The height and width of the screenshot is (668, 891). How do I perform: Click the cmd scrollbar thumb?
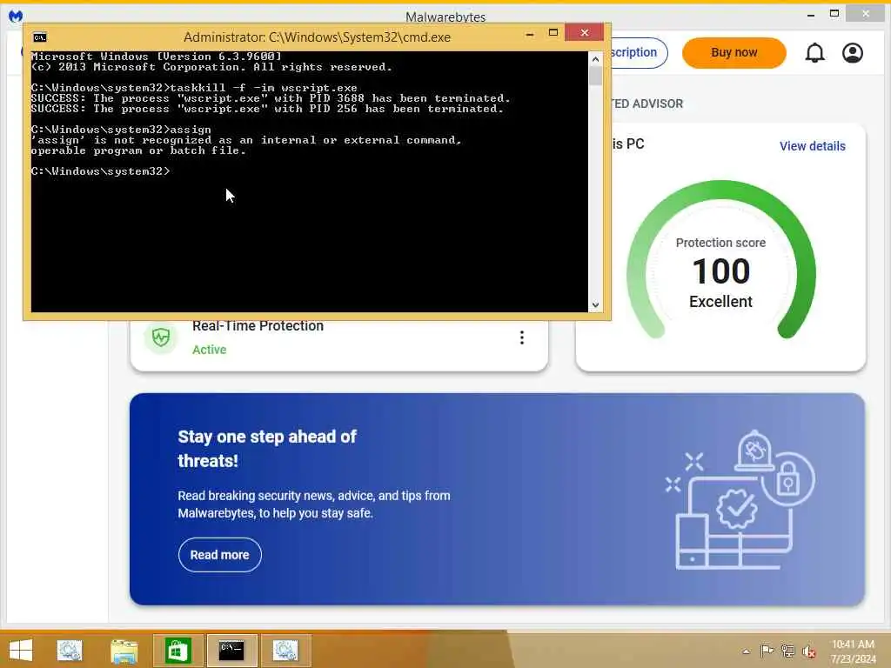tap(595, 76)
